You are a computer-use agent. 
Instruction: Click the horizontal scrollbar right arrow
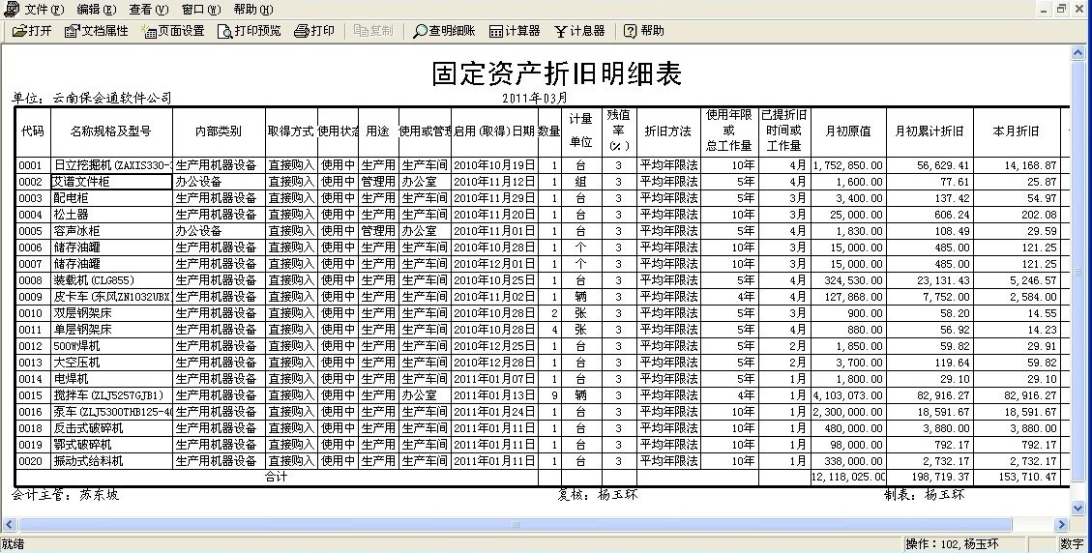click(1063, 525)
